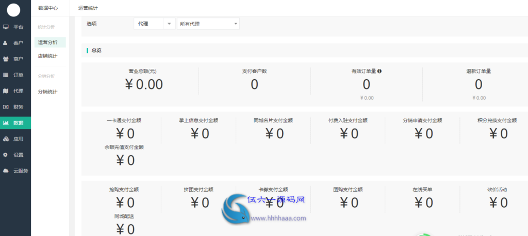This screenshot has height=236, width=528.
Task: Select the active 数据 menu item
Action: click(15, 122)
